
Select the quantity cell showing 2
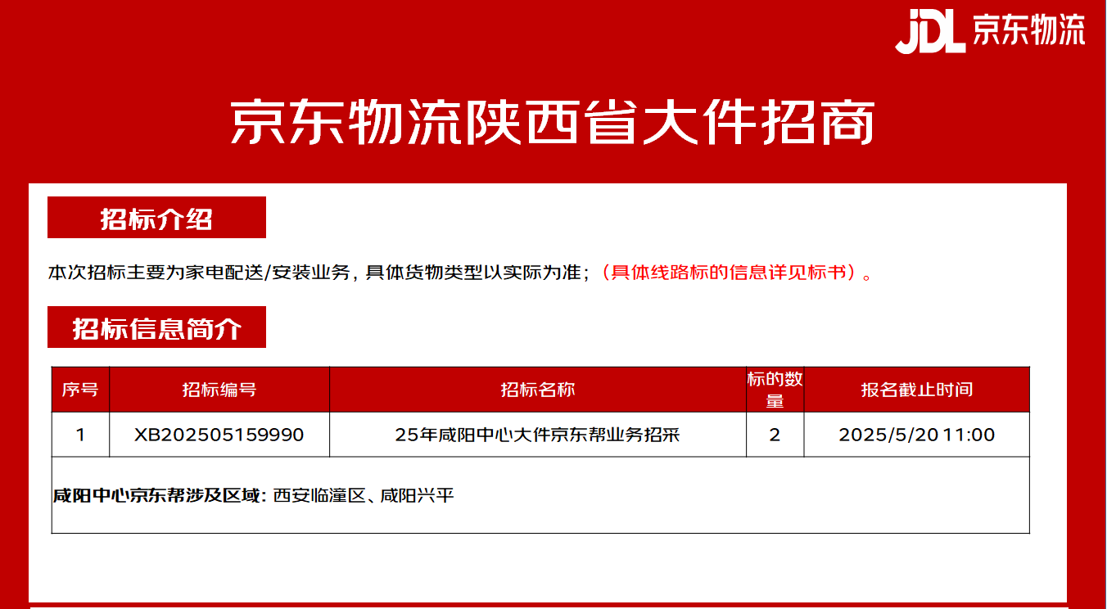pos(775,435)
